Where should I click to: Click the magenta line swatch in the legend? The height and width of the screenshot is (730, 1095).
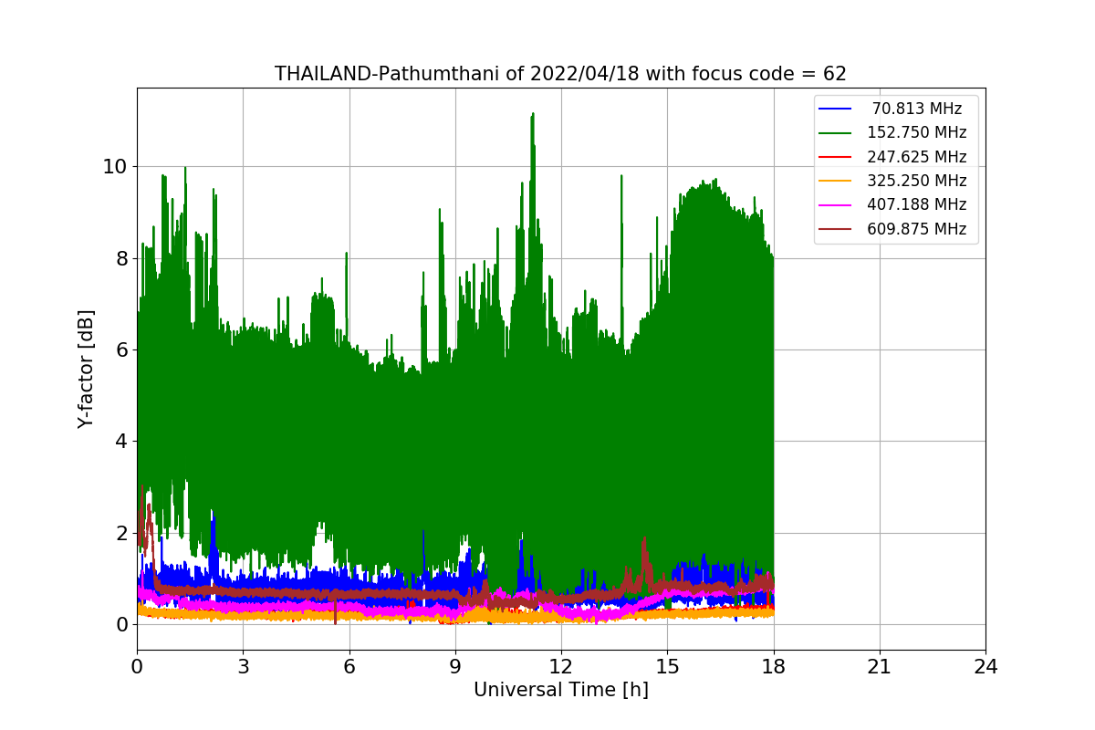point(835,205)
